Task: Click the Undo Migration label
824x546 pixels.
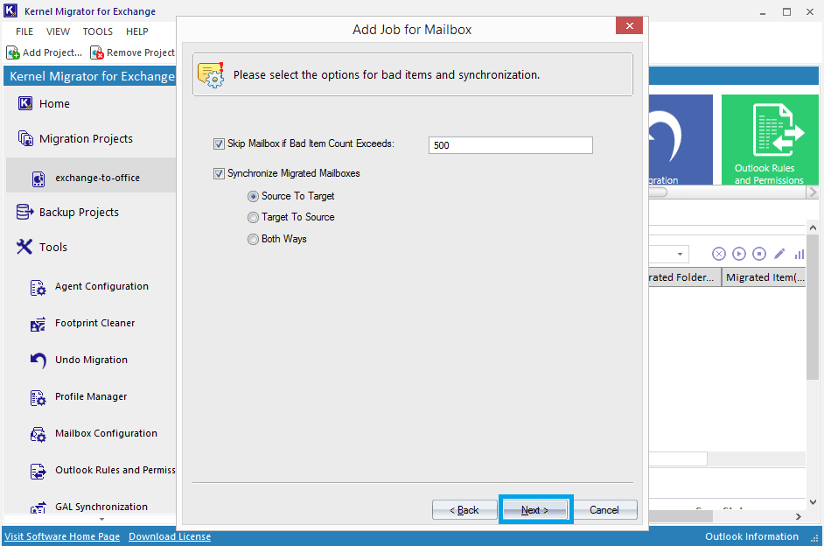Action: point(92,360)
